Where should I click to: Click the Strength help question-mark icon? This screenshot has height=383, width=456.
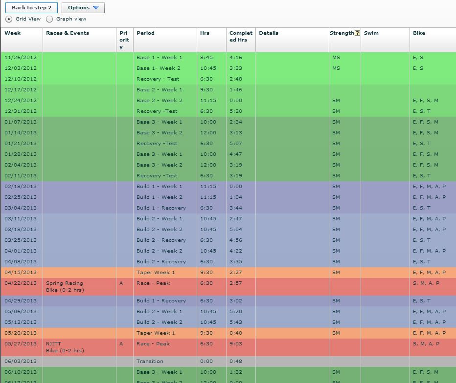(358, 33)
